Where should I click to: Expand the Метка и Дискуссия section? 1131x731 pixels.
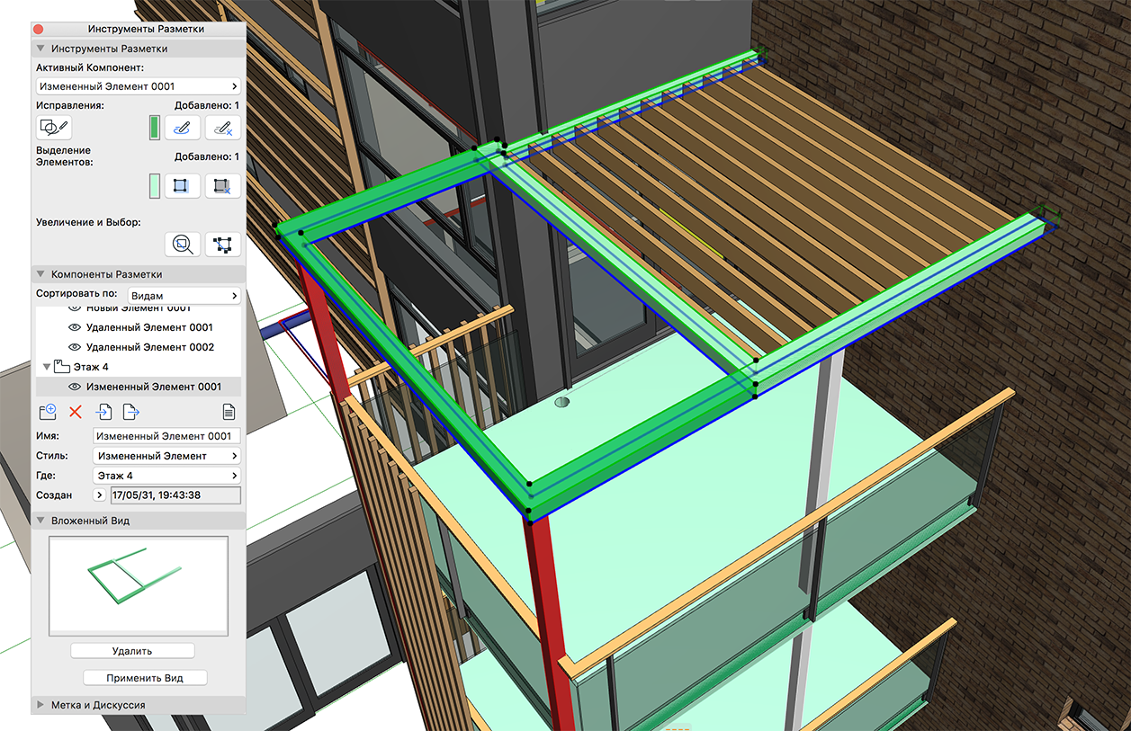(x=40, y=705)
